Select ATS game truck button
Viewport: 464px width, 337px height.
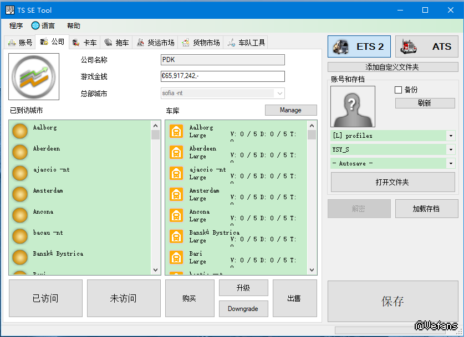426,46
